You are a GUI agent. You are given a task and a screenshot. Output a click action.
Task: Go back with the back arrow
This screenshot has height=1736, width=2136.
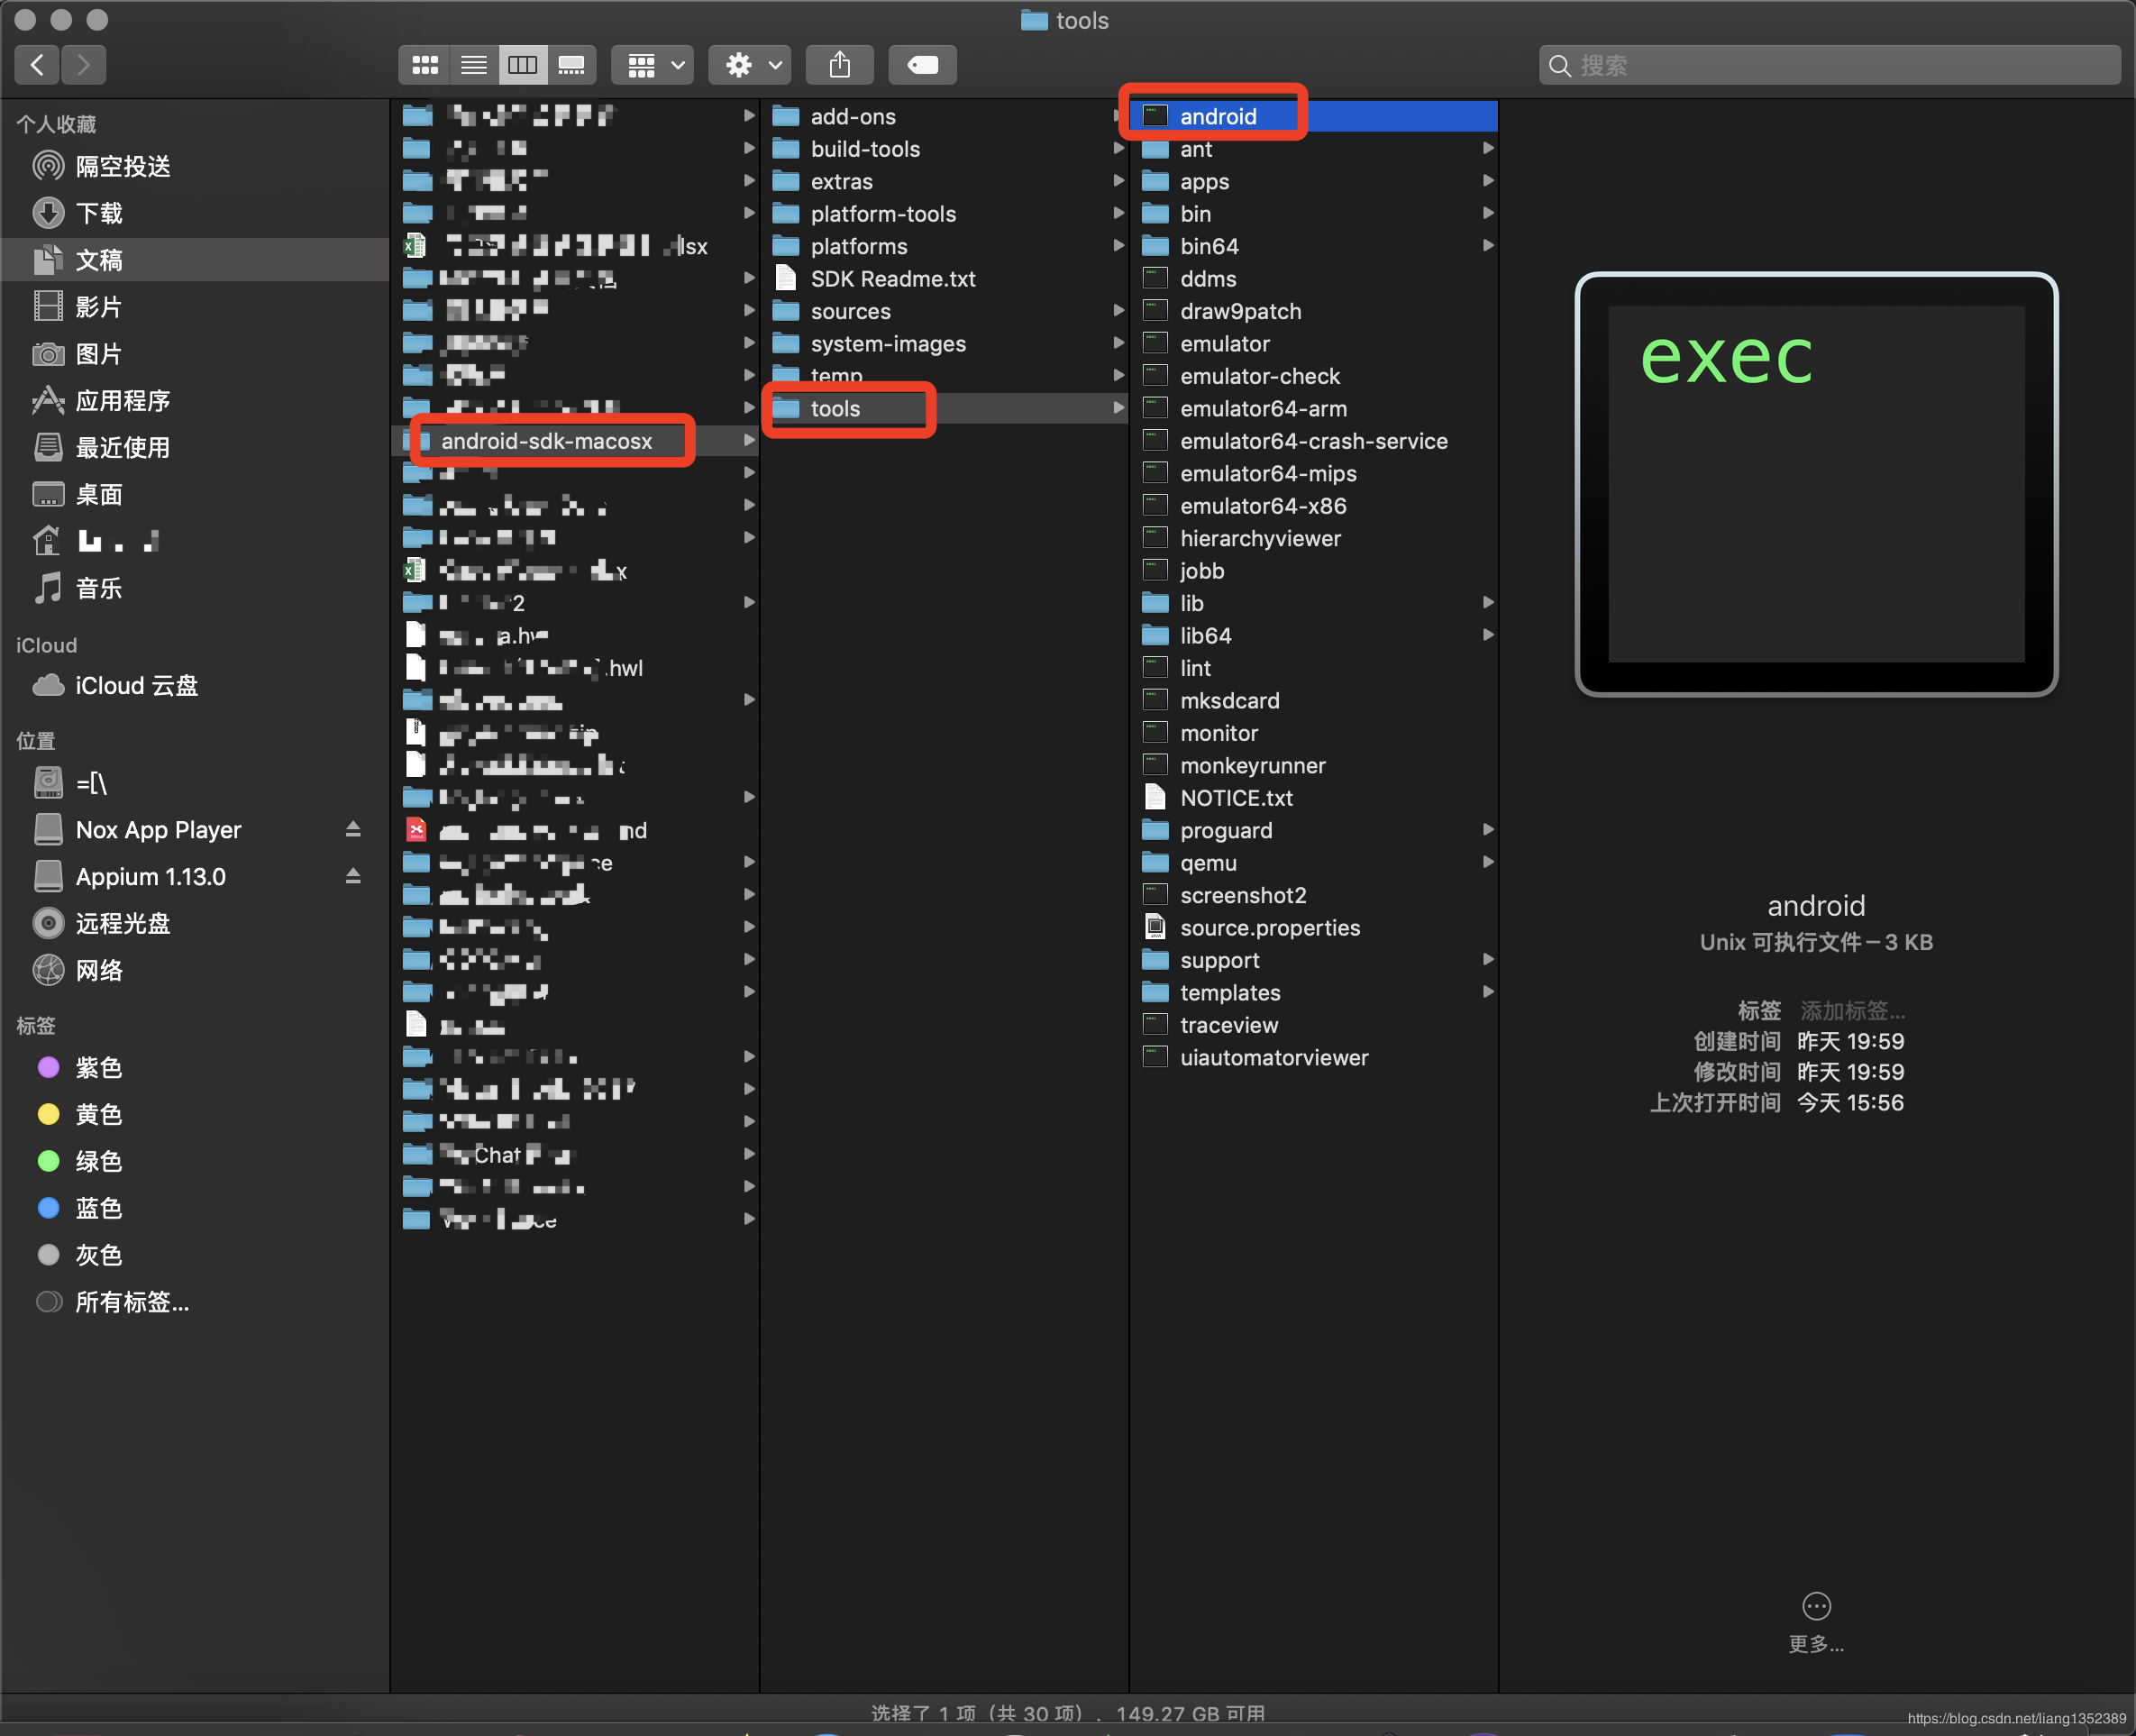38,66
